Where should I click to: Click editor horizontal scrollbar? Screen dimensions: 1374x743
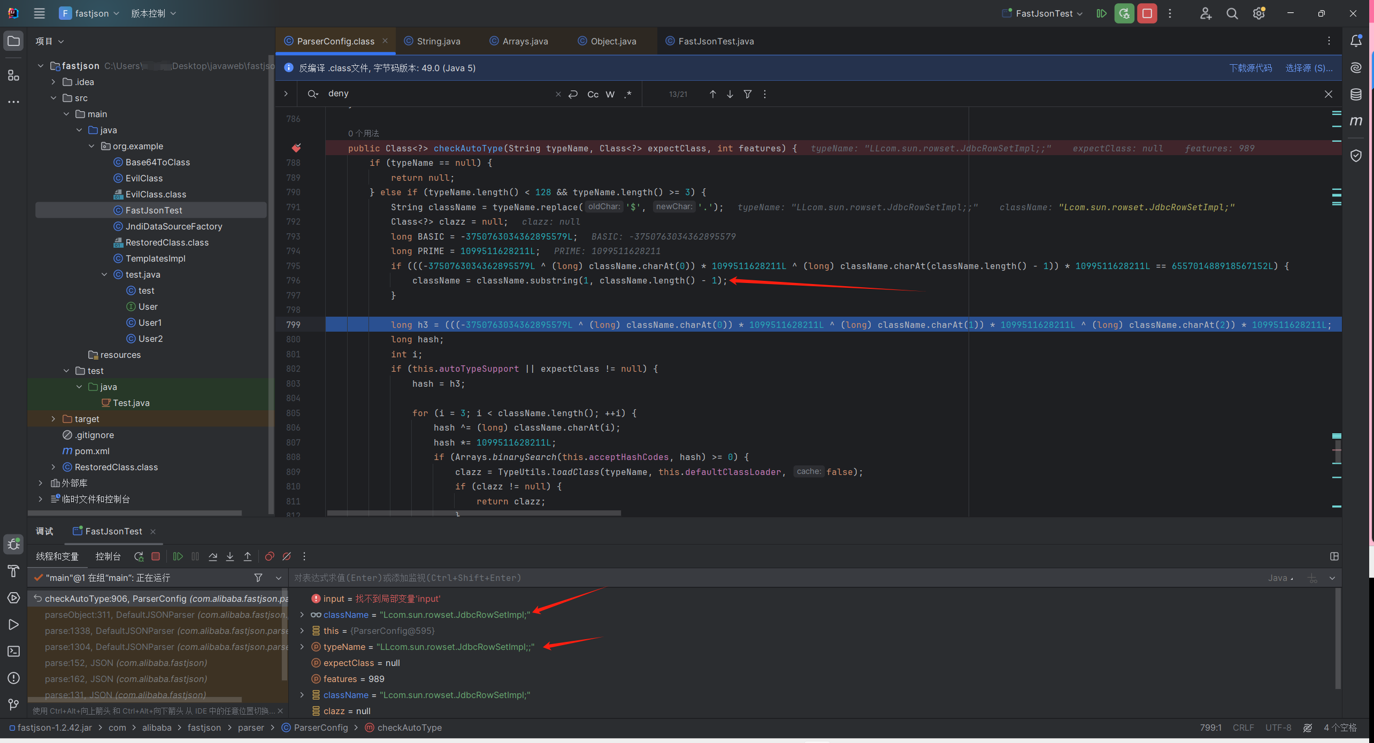click(x=474, y=513)
